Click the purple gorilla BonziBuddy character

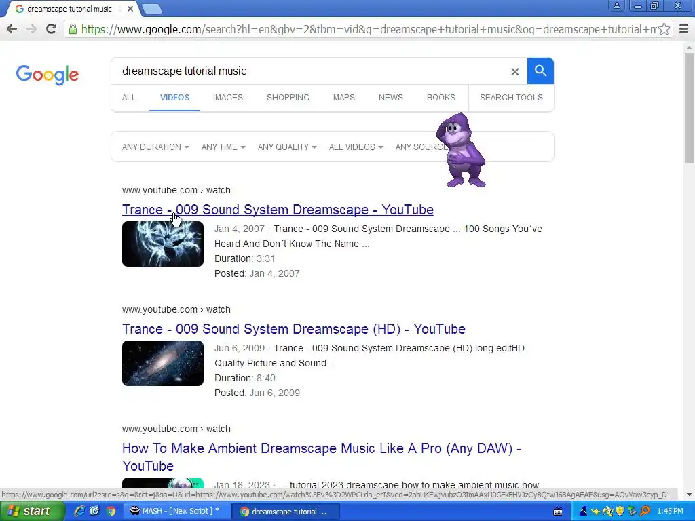(x=462, y=150)
